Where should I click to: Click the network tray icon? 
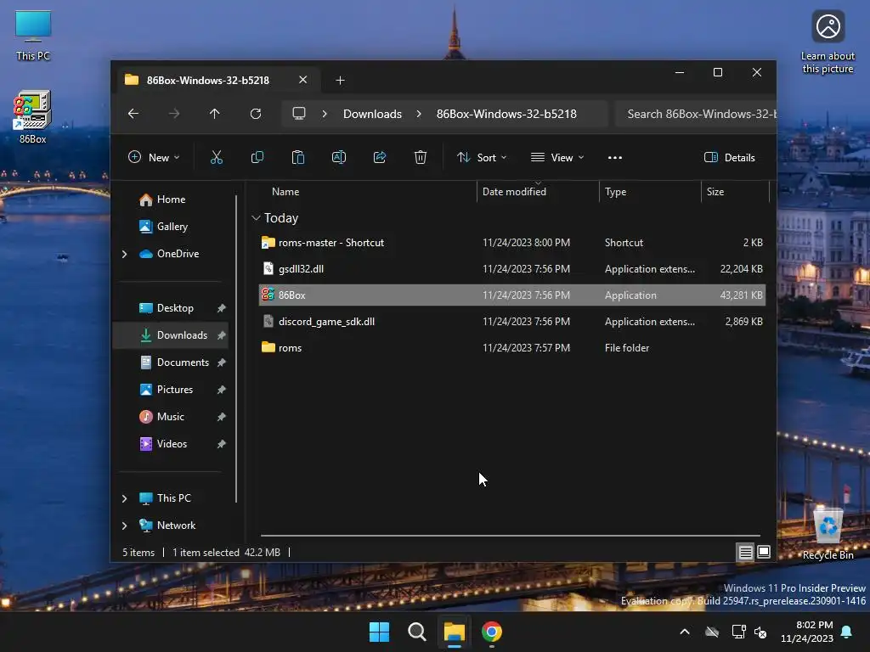click(738, 632)
